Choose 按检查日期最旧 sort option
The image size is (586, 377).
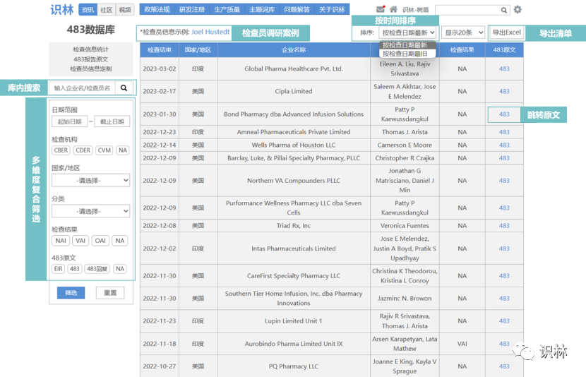coord(407,54)
